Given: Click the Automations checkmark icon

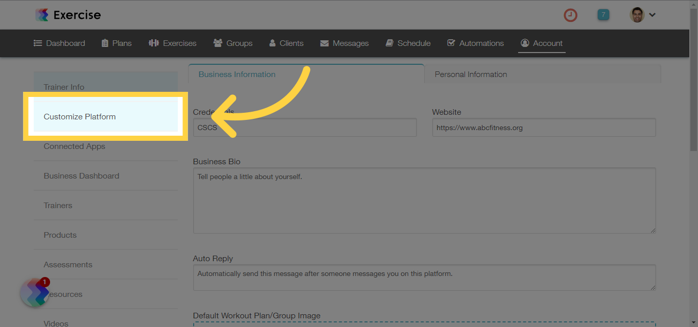Looking at the screenshot, I should [x=452, y=43].
